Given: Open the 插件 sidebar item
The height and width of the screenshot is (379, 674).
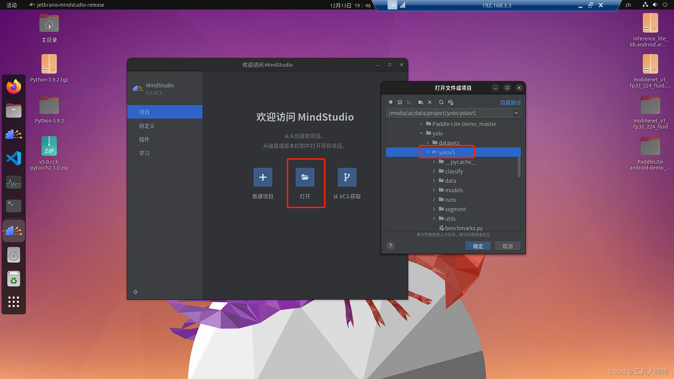Looking at the screenshot, I should click(165, 139).
